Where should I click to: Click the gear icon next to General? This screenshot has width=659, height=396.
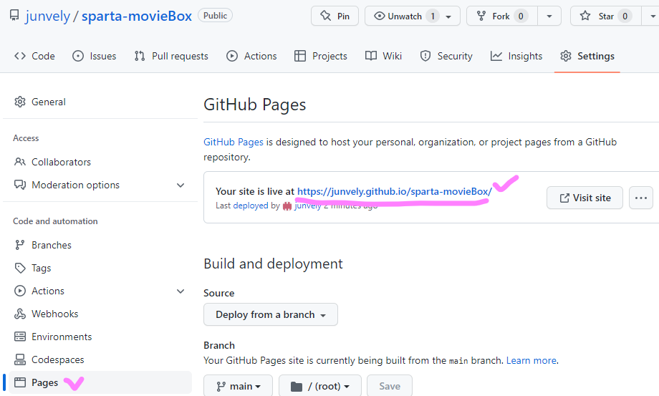tap(20, 102)
